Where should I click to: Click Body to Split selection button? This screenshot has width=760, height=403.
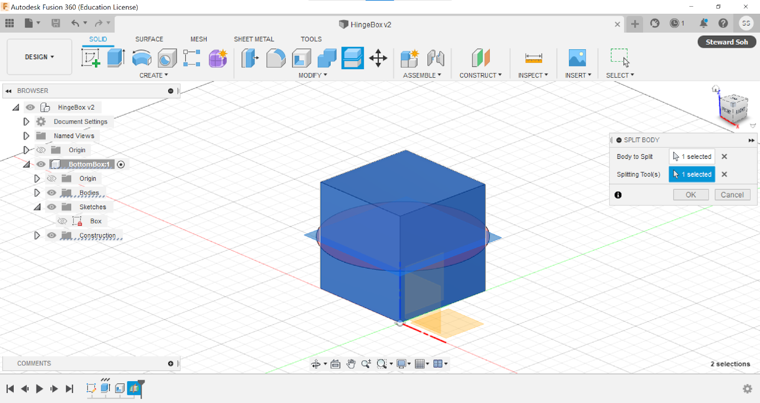[x=692, y=156]
